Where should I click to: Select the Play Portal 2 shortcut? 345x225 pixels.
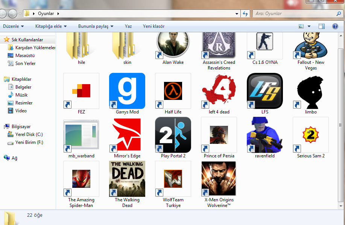[173, 137]
